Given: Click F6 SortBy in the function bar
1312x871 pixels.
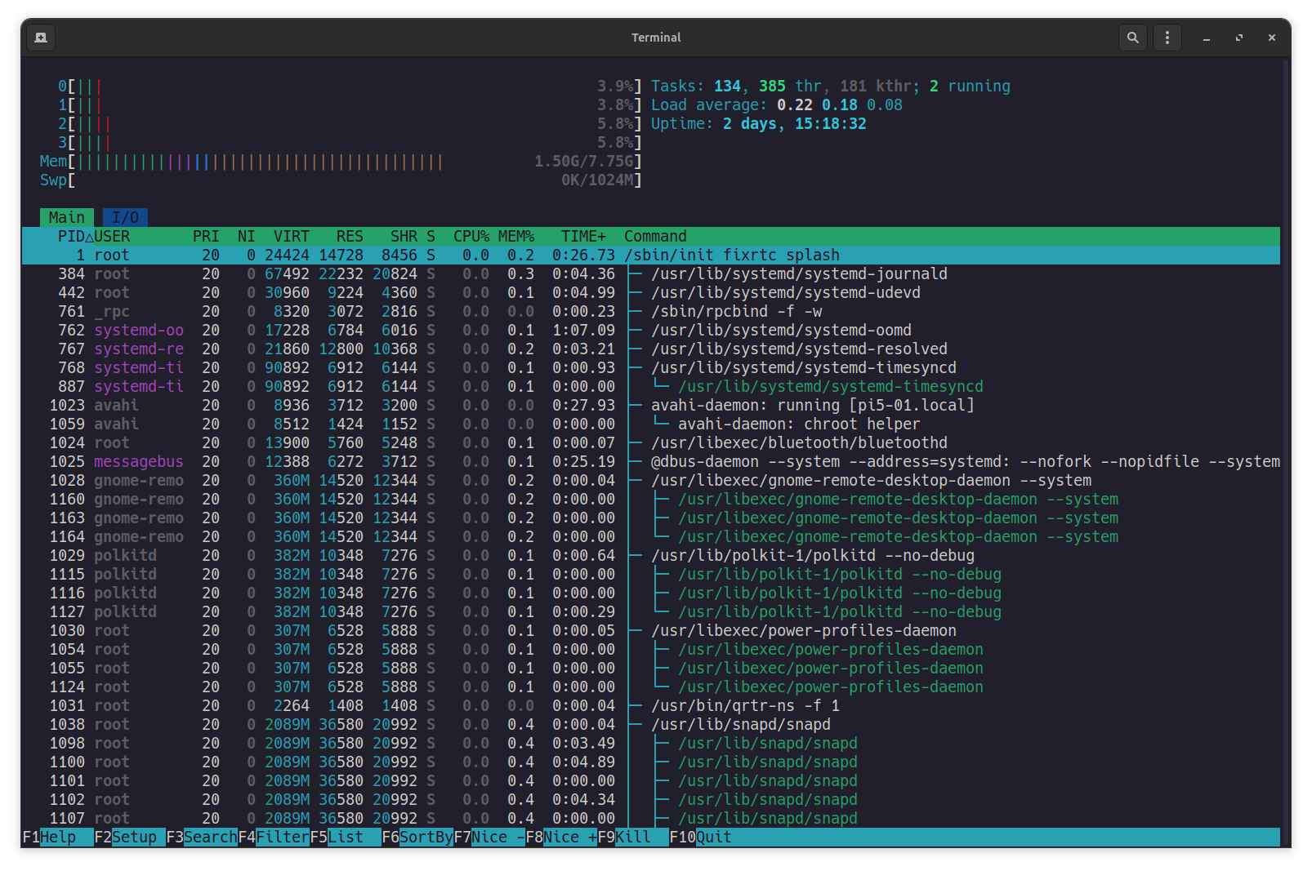Looking at the screenshot, I should [417, 837].
